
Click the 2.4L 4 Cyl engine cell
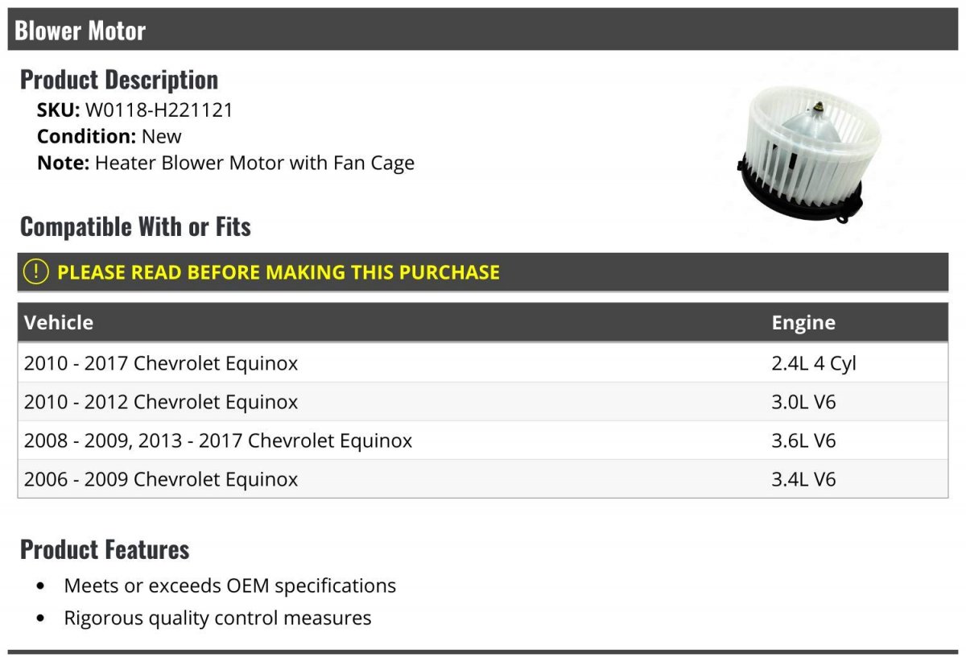point(814,363)
